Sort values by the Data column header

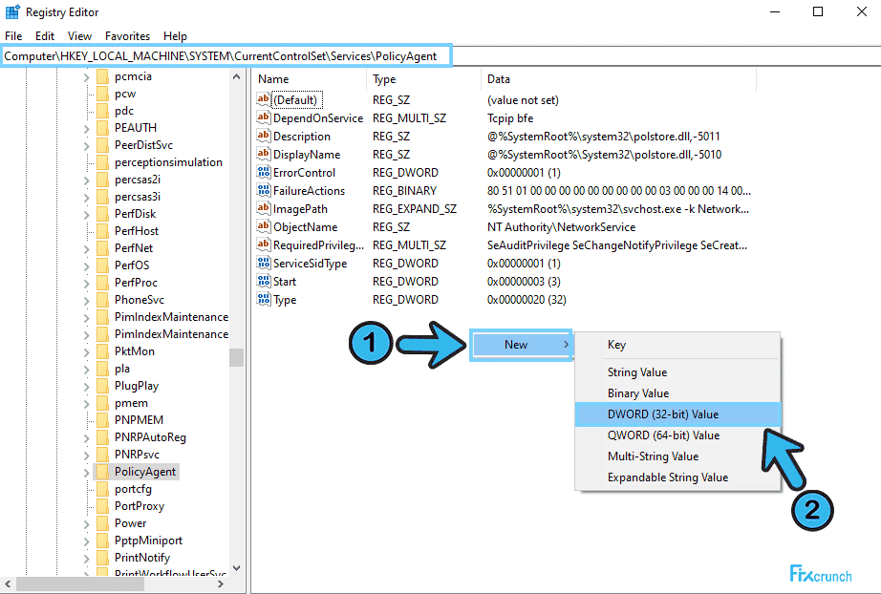618,79
